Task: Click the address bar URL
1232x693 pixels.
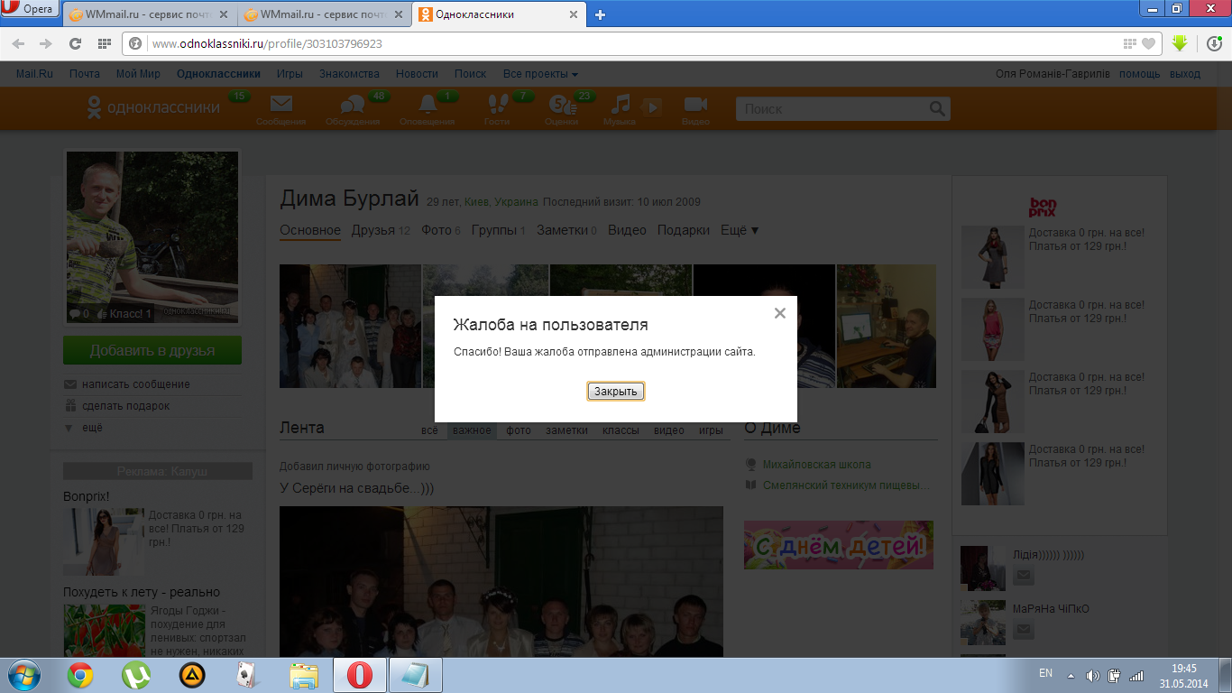Action: (267, 43)
